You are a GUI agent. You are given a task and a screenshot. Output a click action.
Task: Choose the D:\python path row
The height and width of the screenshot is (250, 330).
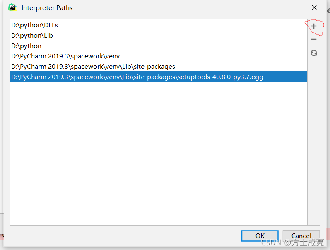[26, 46]
